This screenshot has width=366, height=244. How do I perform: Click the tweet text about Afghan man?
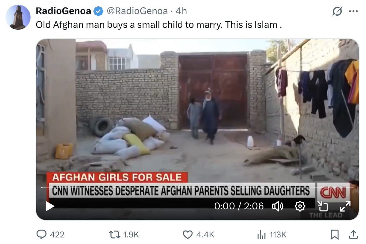(159, 25)
